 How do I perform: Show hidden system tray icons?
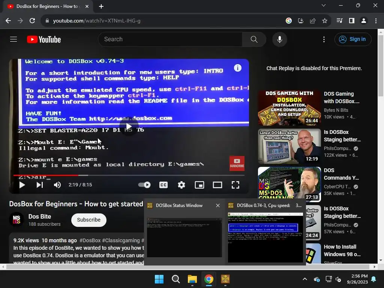pos(304,279)
